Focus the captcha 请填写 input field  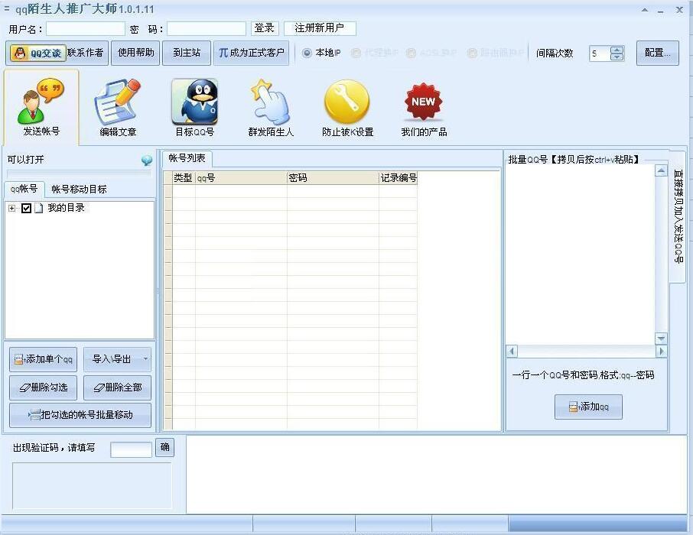click(x=131, y=449)
